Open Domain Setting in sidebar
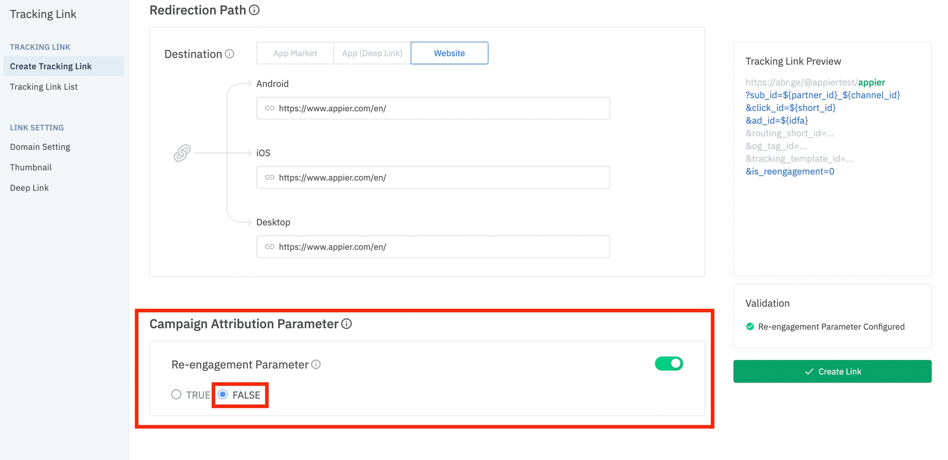Screen dimensions: 948x460 40,147
